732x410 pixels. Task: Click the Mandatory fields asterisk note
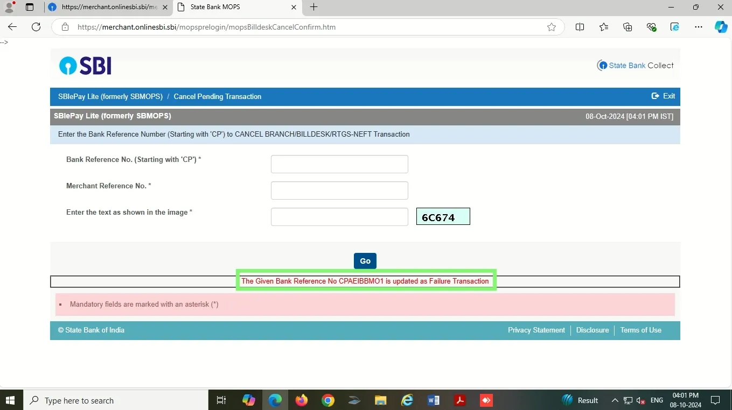144,305
